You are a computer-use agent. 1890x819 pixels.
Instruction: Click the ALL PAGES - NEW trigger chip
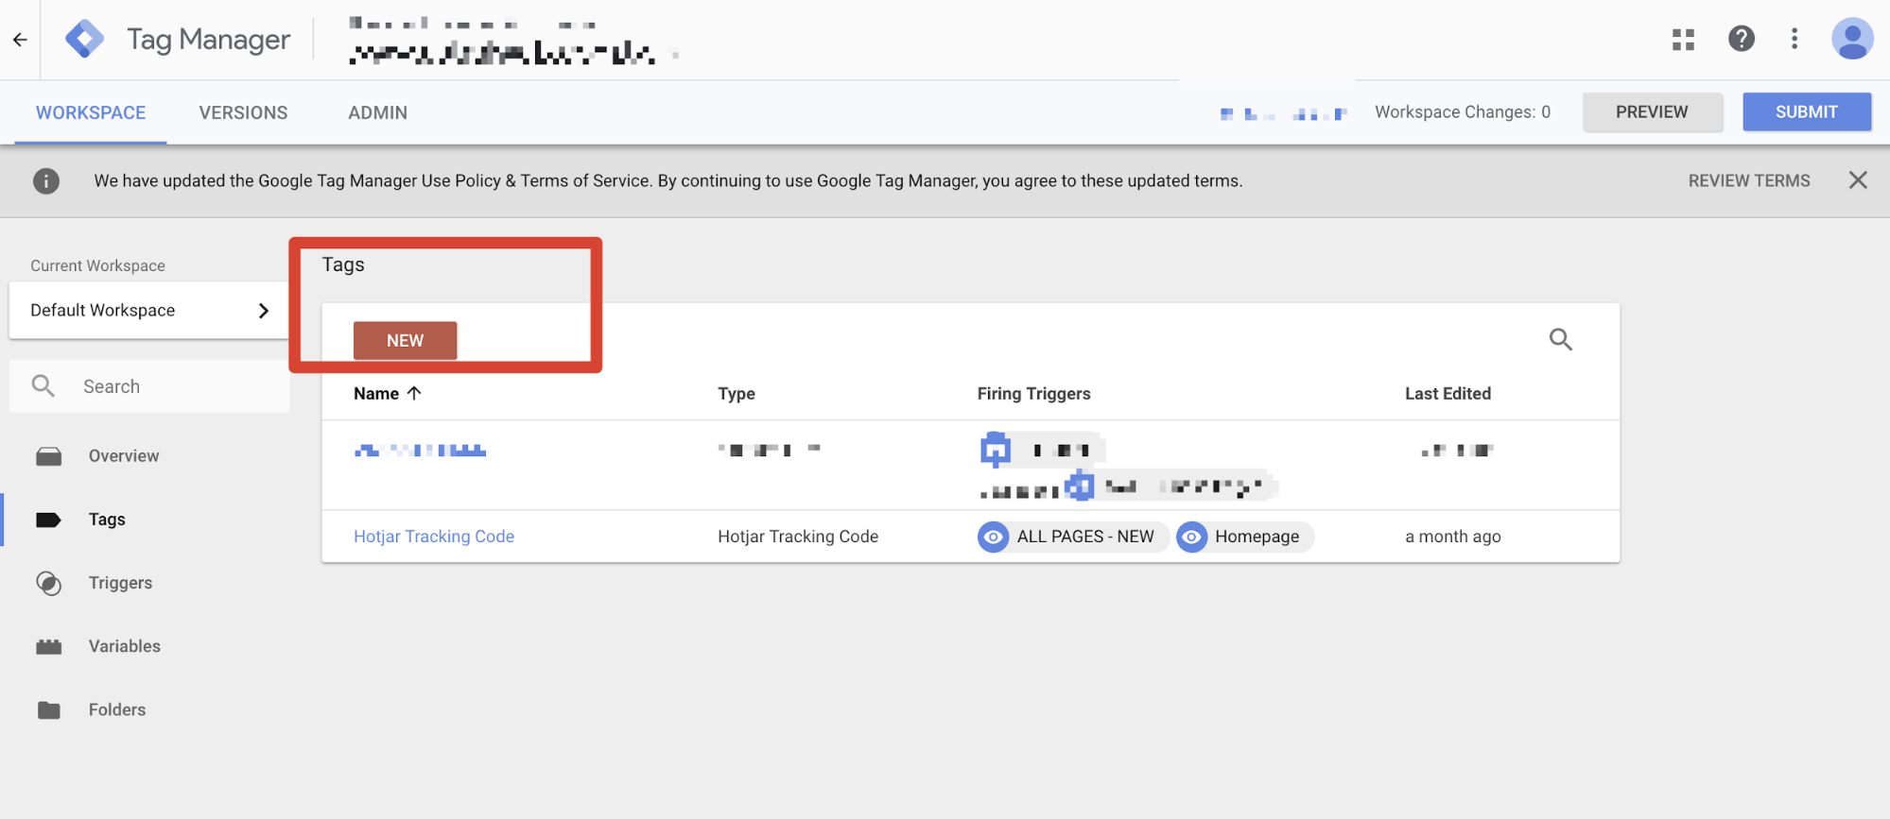click(1073, 537)
